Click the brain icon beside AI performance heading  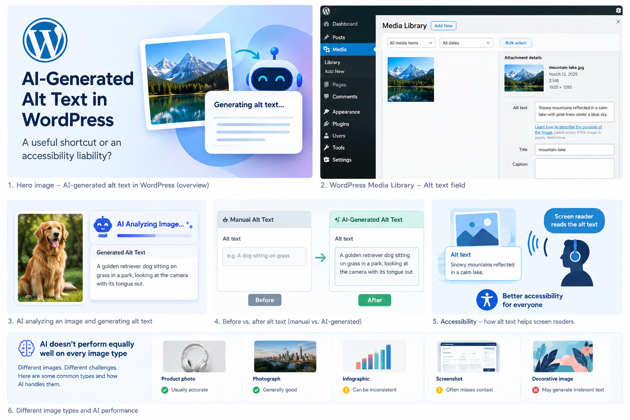(x=27, y=348)
